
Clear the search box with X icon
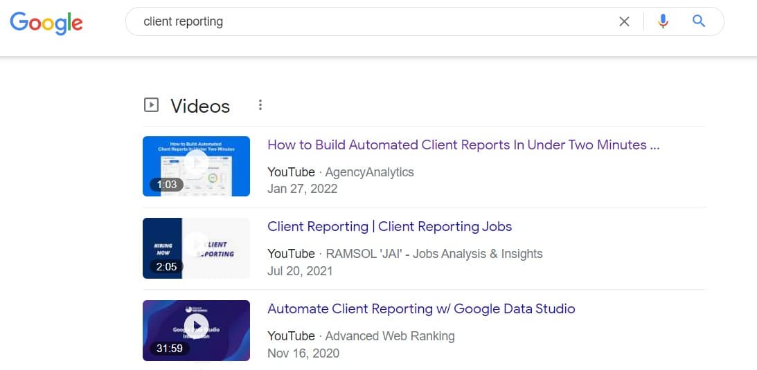pyautogui.click(x=624, y=21)
